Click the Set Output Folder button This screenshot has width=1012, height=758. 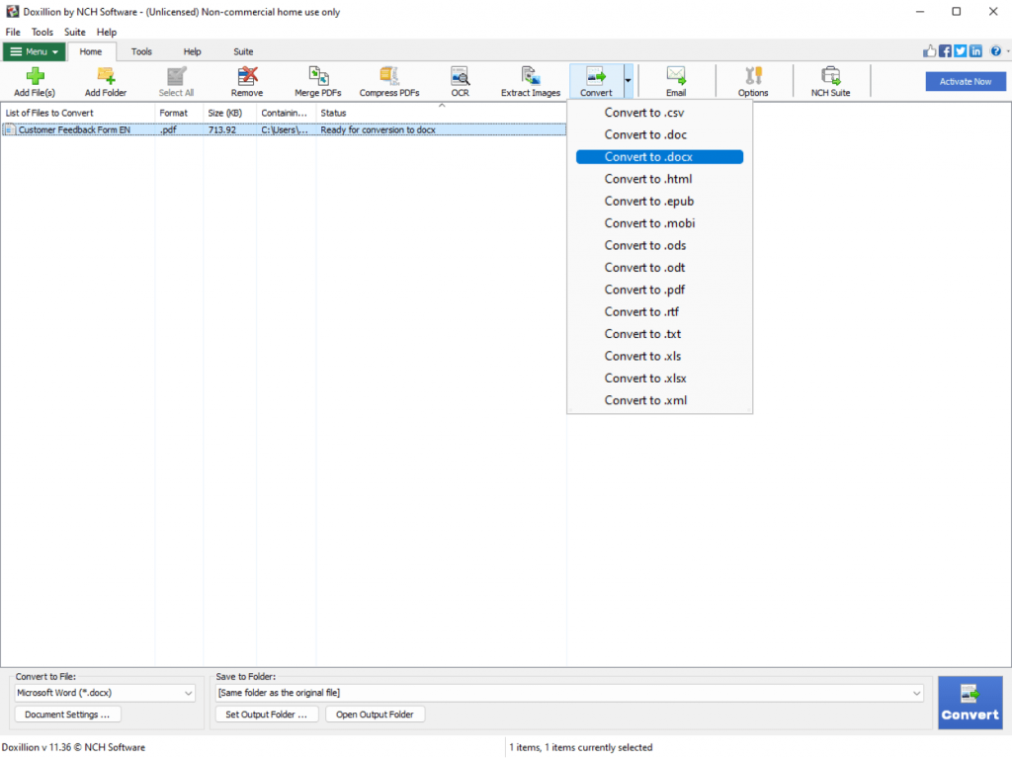pos(266,715)
